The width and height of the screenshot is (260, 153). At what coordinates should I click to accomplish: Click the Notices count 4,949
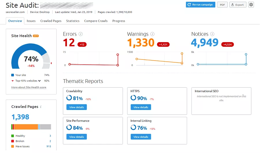coord(205,42)
